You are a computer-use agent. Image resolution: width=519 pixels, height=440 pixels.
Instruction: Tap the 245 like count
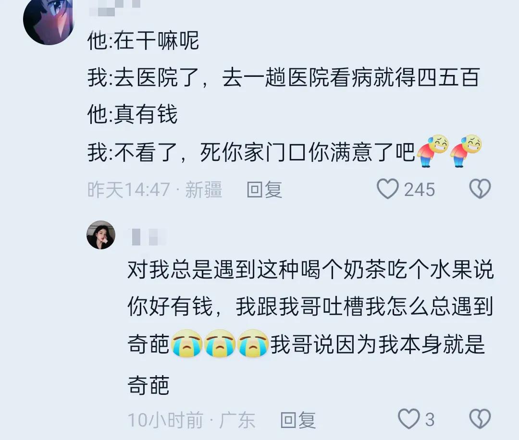(420, 190)
